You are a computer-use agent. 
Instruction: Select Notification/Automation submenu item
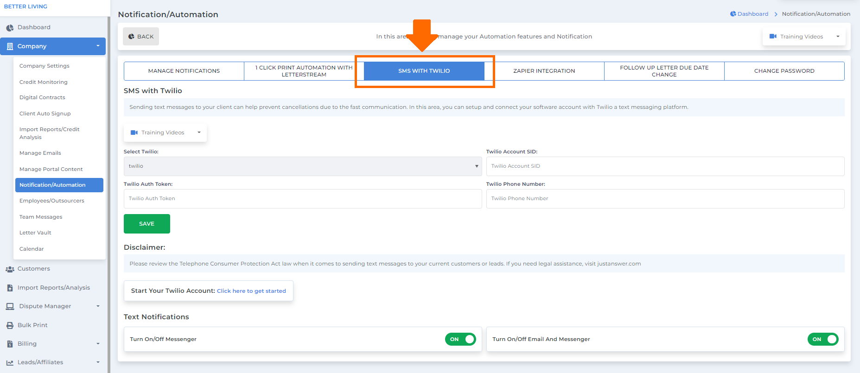pyautogui.click(x=59, y=185)
